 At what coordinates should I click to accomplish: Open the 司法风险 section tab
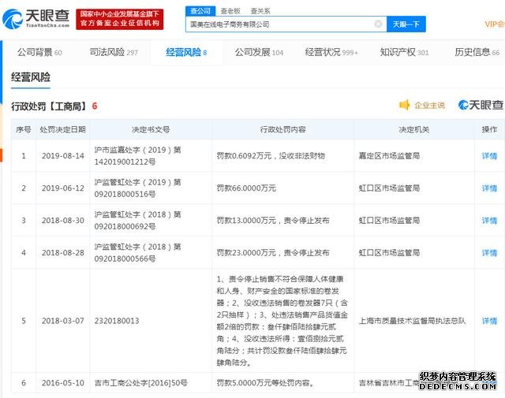point(114,52)
